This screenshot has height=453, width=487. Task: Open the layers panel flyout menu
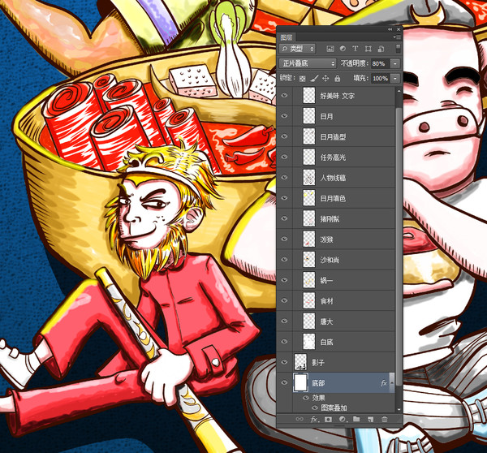tap(397, 37)
